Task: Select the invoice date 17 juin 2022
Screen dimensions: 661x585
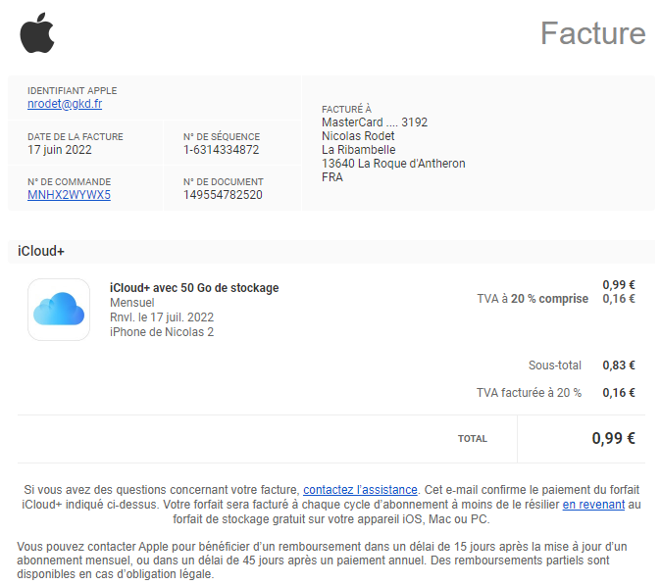Action: 60,150
